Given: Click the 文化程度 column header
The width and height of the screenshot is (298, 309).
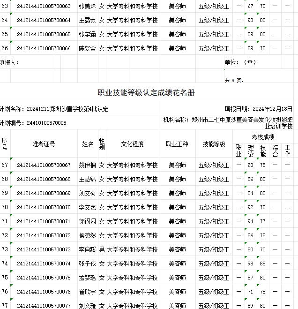Looking at the screenshot, I should (132, 144).
